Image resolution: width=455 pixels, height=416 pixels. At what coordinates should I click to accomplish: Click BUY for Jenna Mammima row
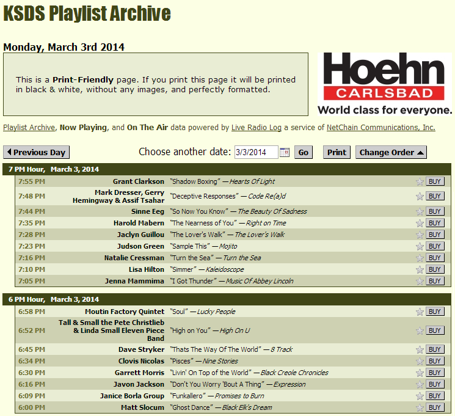(x=435, y=281)
